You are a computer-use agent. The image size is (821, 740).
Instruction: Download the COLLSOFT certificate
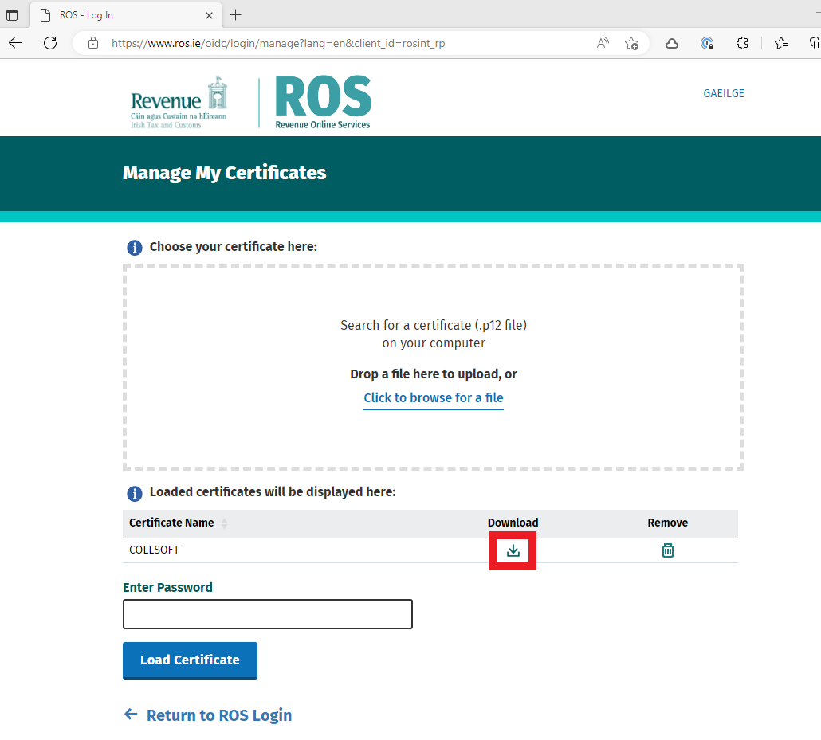(513, 550)
